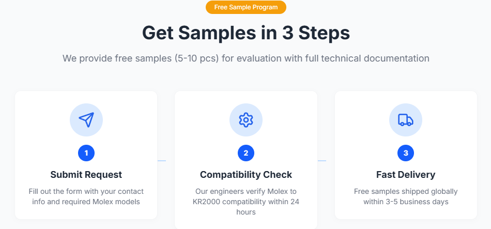Click the Compatibility Check description text

pyautogui.click(x=246, y=202)
